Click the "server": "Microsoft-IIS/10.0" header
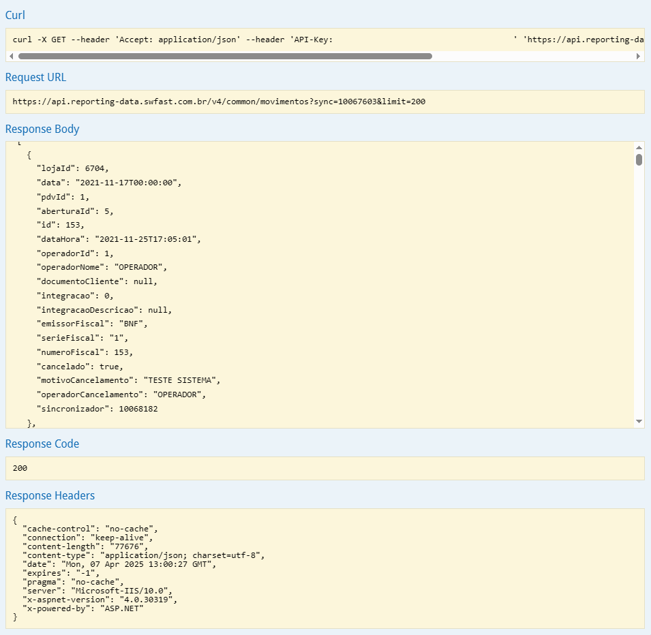 (x=97, y=591)
